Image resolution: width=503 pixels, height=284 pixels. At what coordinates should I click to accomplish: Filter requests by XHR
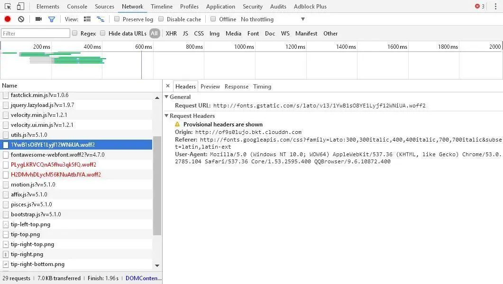click(x=171, y=33)
